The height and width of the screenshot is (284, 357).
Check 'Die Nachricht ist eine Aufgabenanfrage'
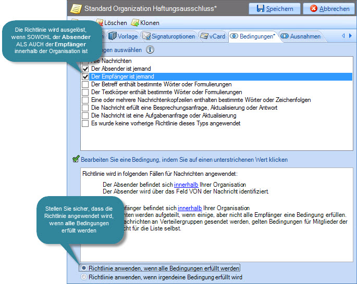click(x=85, y=115)
